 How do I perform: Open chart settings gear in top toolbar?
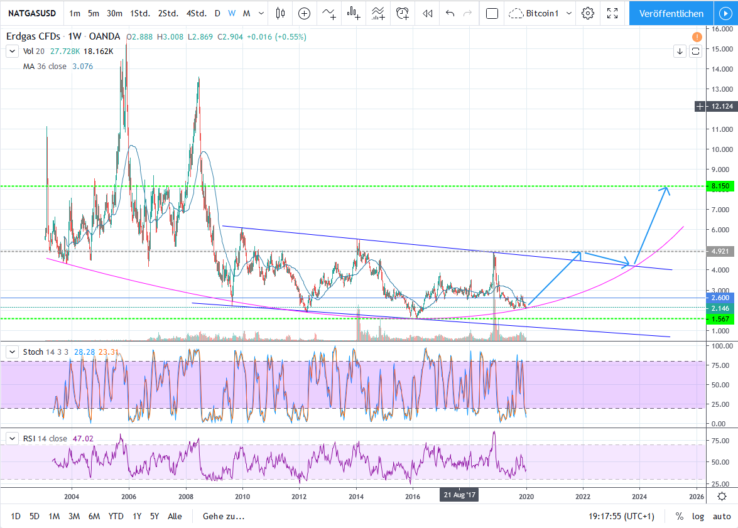click(x=588, y=14)
